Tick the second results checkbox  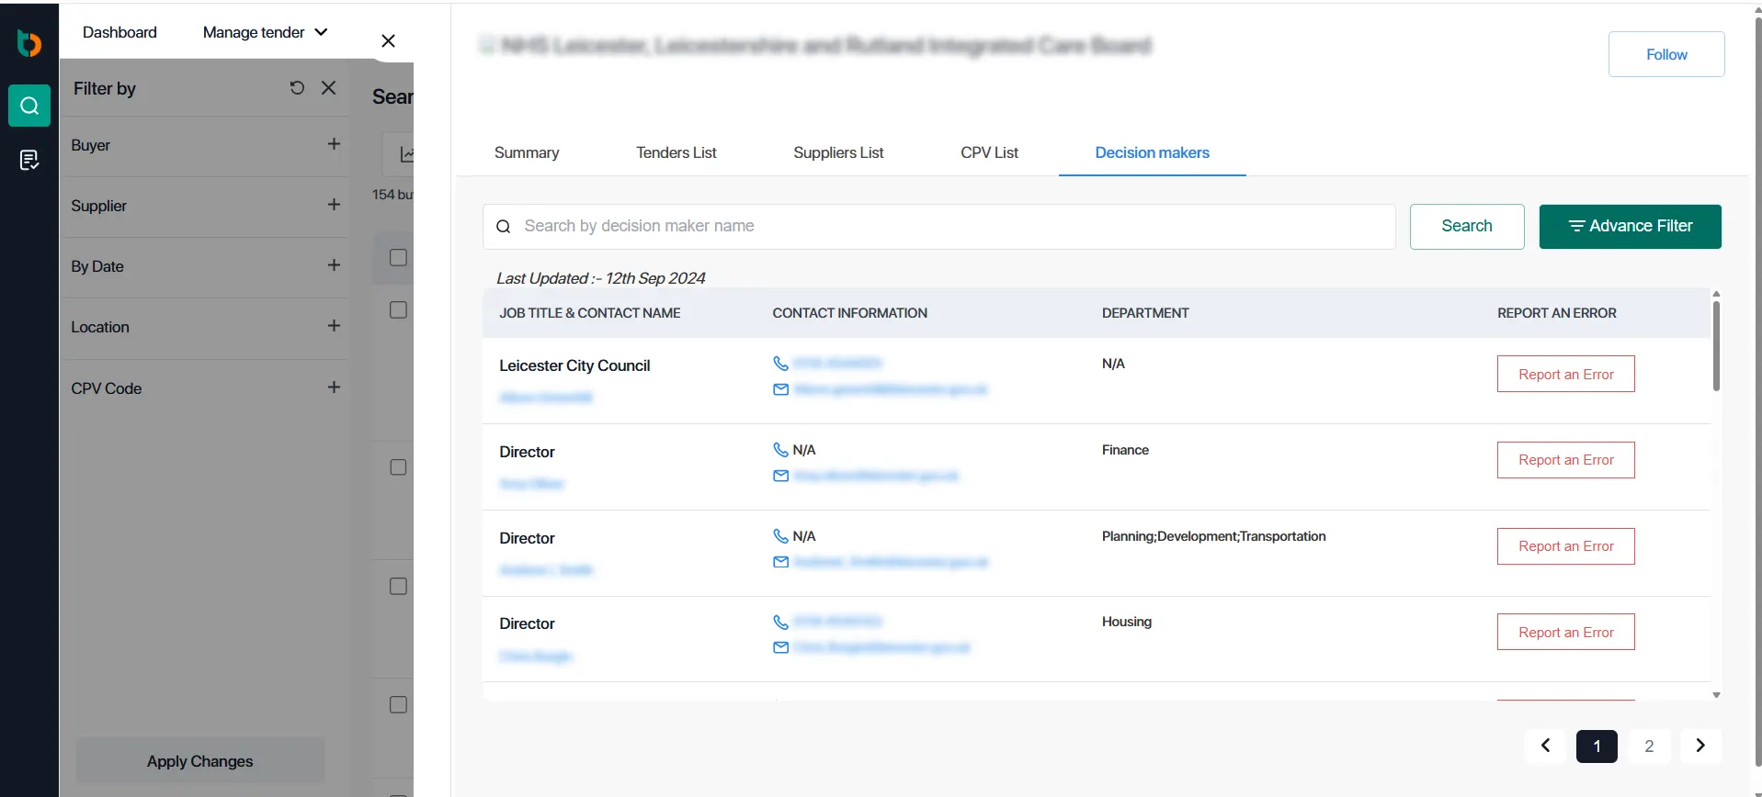point(398,310)
